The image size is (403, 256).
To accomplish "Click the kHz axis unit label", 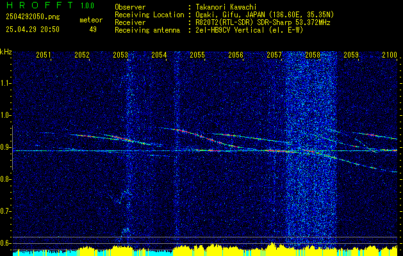I will 6,52.
